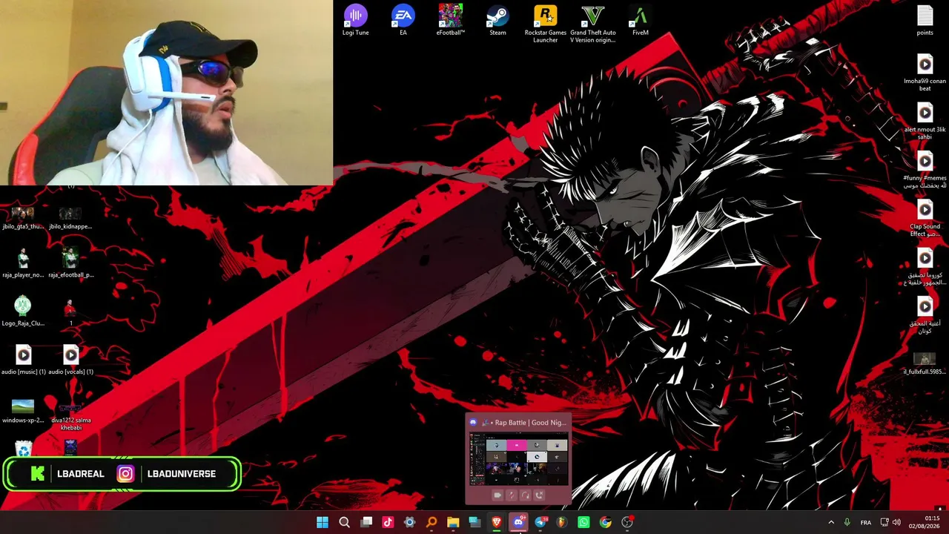The image size is (949, 534).
Task: Click the green microphone tray indicator
Action: (x=847, y=523)
